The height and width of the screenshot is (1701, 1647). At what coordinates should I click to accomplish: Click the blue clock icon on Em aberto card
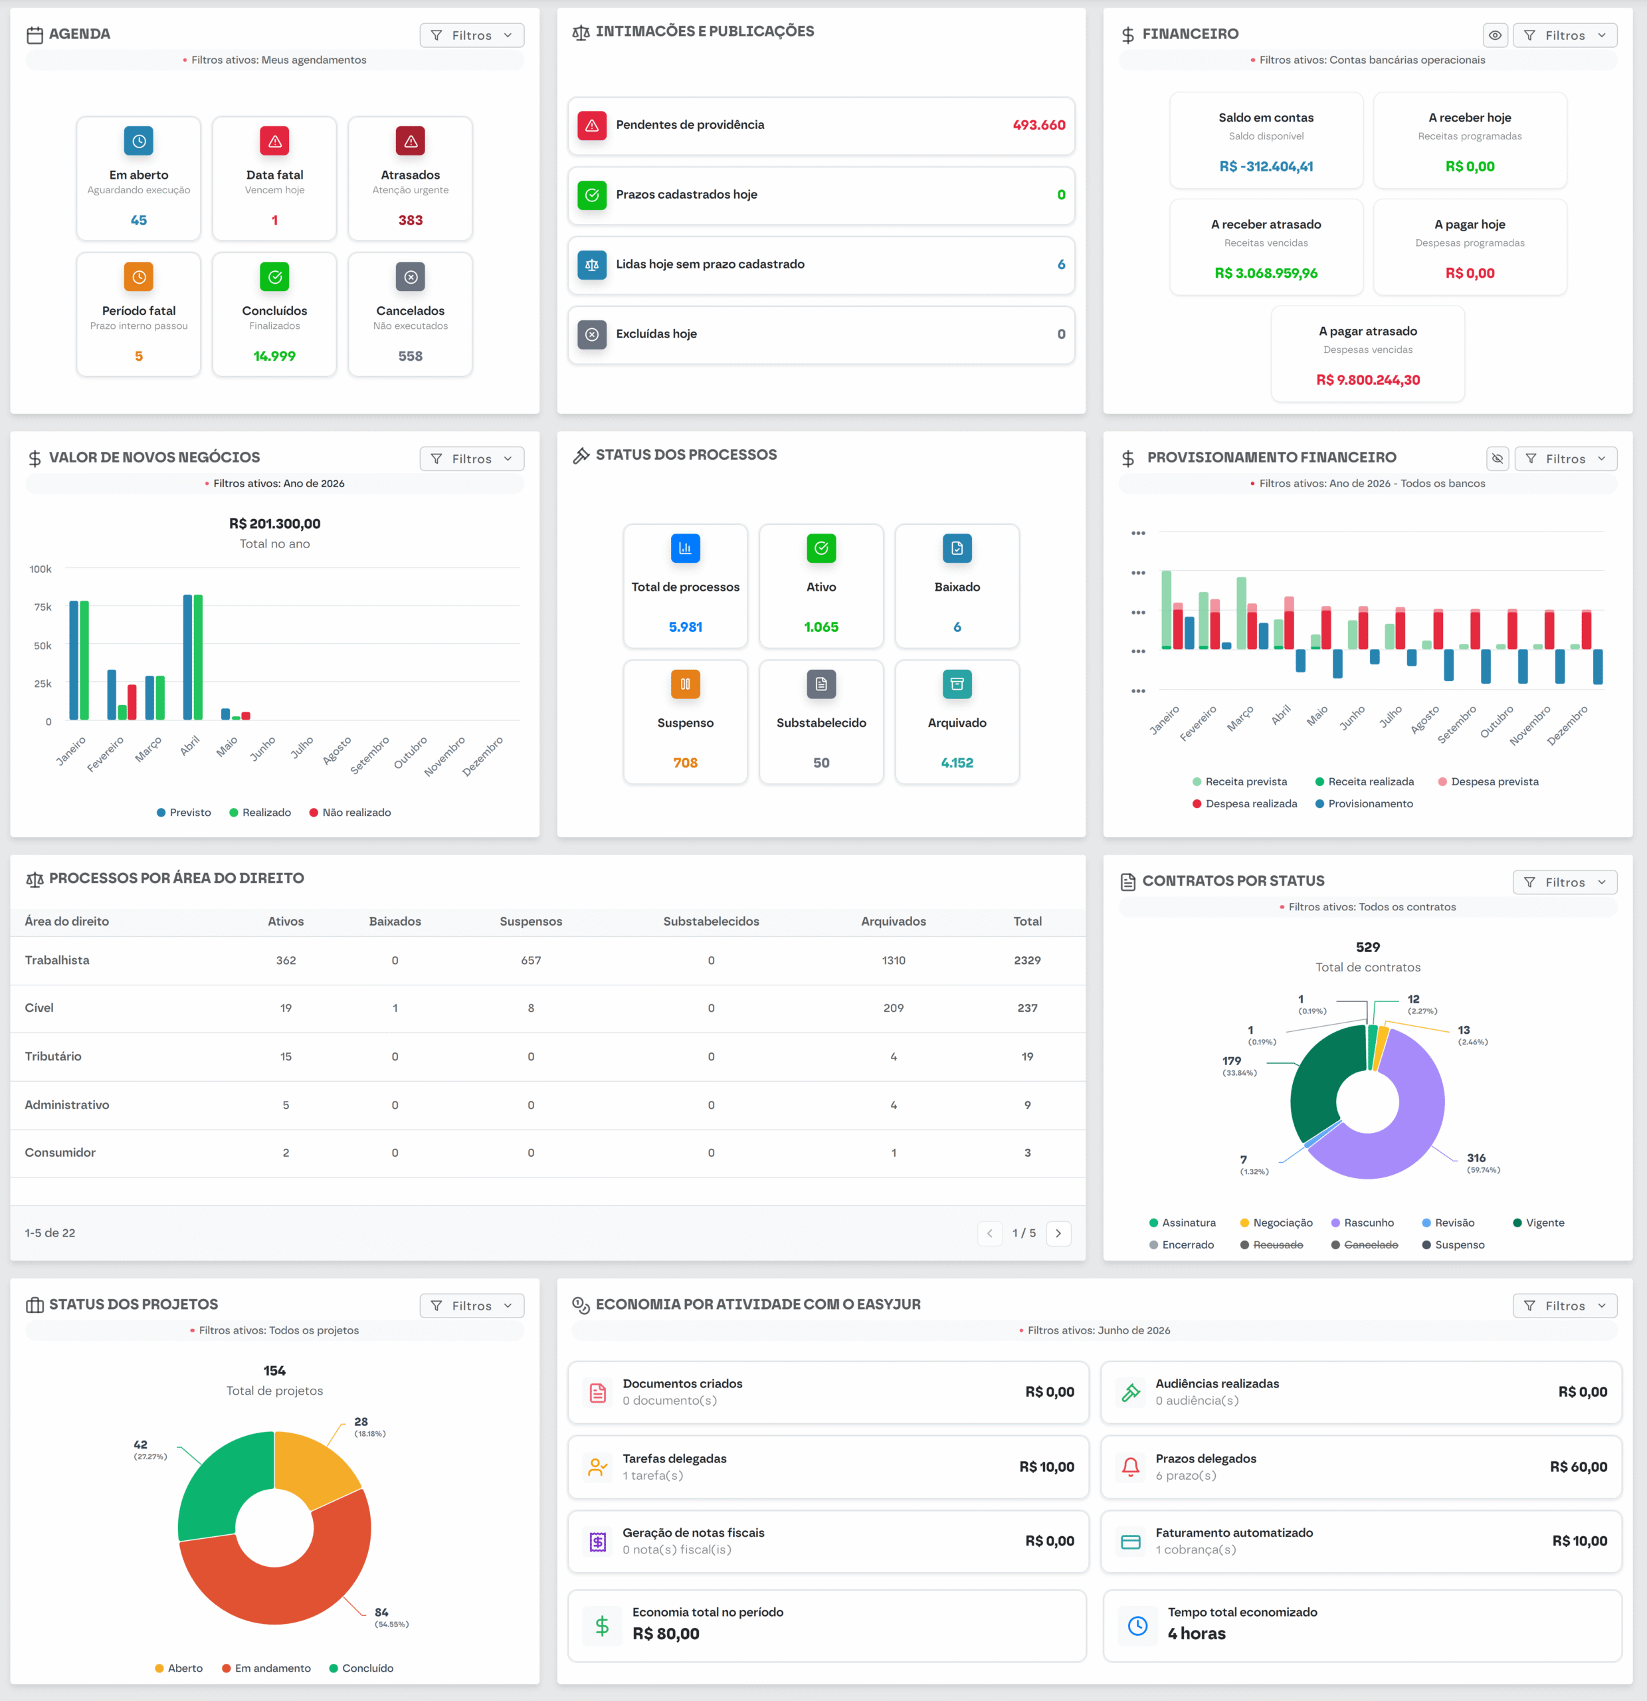click(x=139, y=142)
